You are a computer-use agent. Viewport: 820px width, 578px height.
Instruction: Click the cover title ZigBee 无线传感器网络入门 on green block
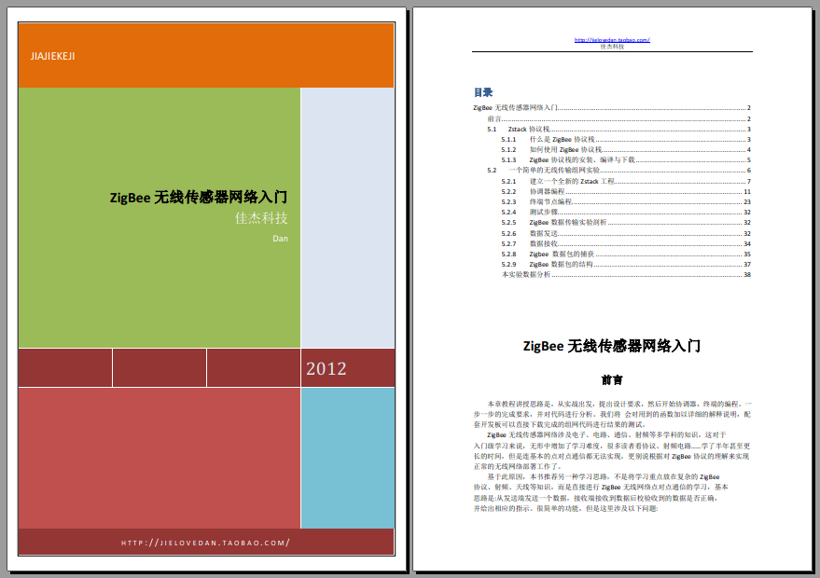199,197
